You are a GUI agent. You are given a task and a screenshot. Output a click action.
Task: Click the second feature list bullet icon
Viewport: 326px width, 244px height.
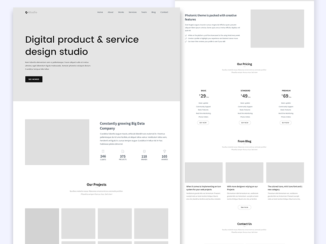click(x=186, y=38)
